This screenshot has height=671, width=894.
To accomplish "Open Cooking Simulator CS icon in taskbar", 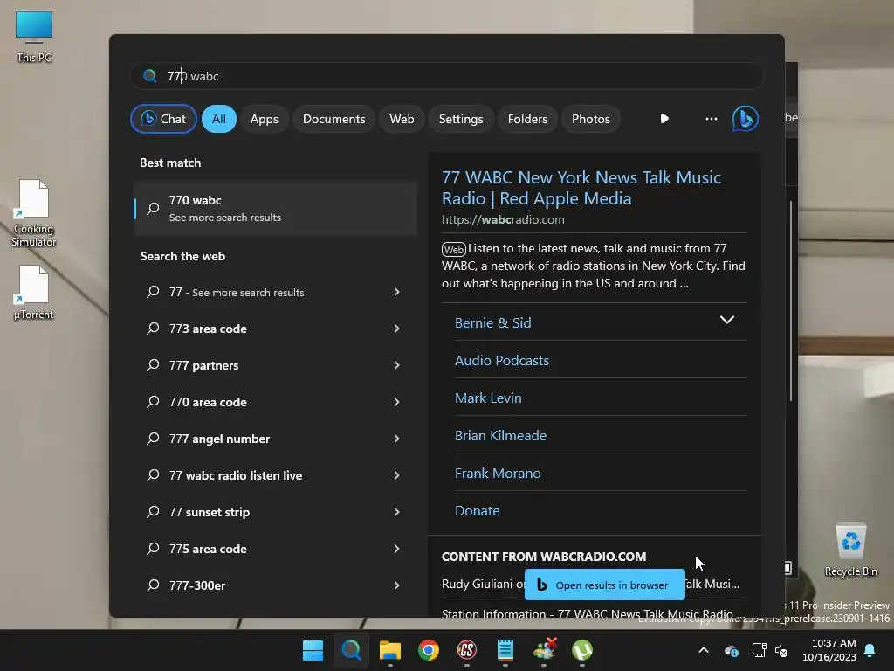I will 467,650.
